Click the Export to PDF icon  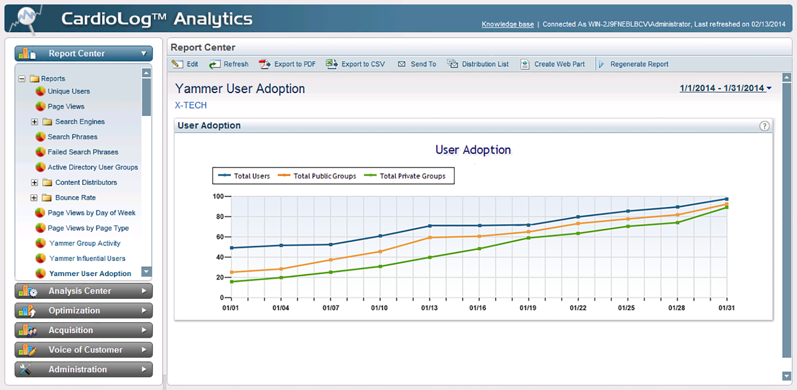(x=265, y=64)
